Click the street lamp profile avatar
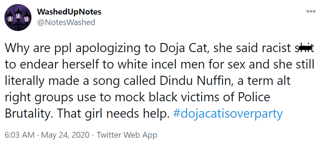322x145 pixels. [18, 17]
